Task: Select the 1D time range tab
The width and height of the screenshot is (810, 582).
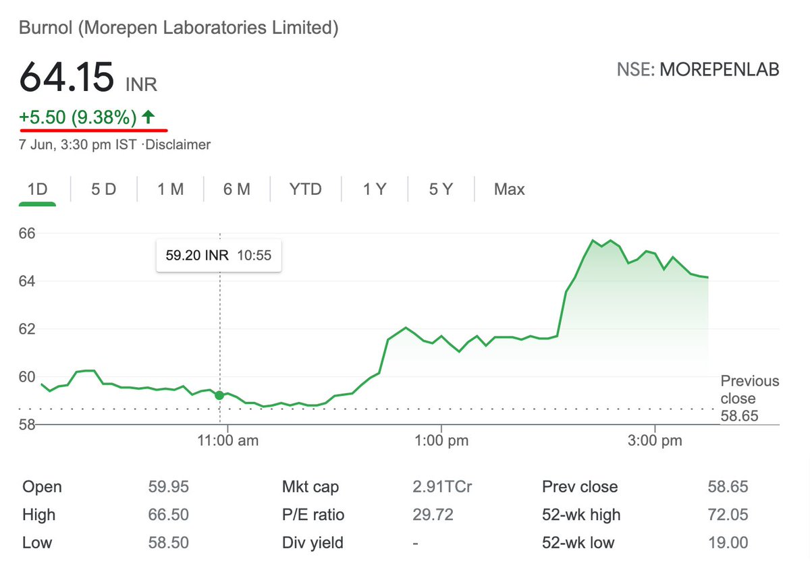Action: coord(37,190)
